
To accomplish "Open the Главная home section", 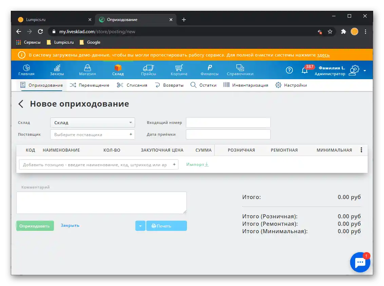I will [x=26, y=70].
